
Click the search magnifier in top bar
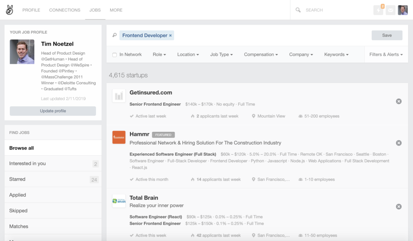298,10
